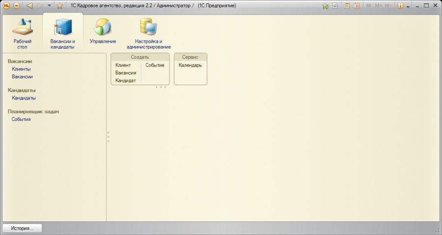Maximize the application window
The height and width of the screenshot is (235, 442).
pyautogui.click(x=426, y=5)
